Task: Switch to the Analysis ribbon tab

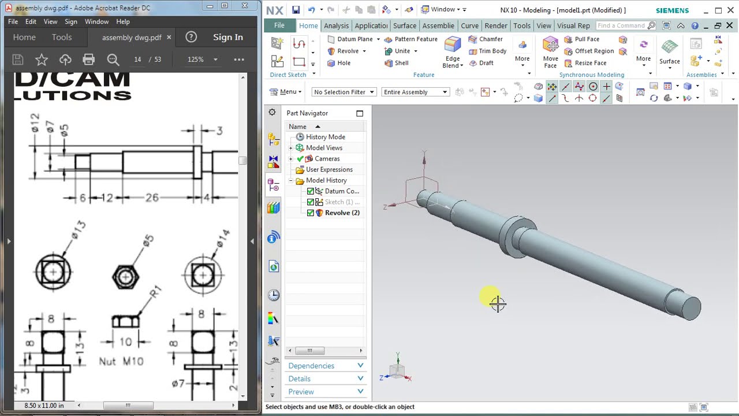Action: [x=336, y=25]
